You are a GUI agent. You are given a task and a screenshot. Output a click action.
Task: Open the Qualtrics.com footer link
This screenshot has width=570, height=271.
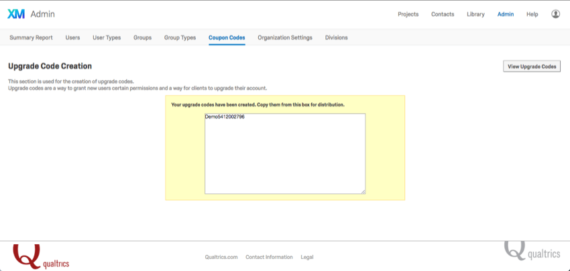[221, 257]
